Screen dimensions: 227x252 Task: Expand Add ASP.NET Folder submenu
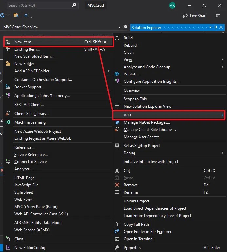pyautogui.click(x=109, y=71)
